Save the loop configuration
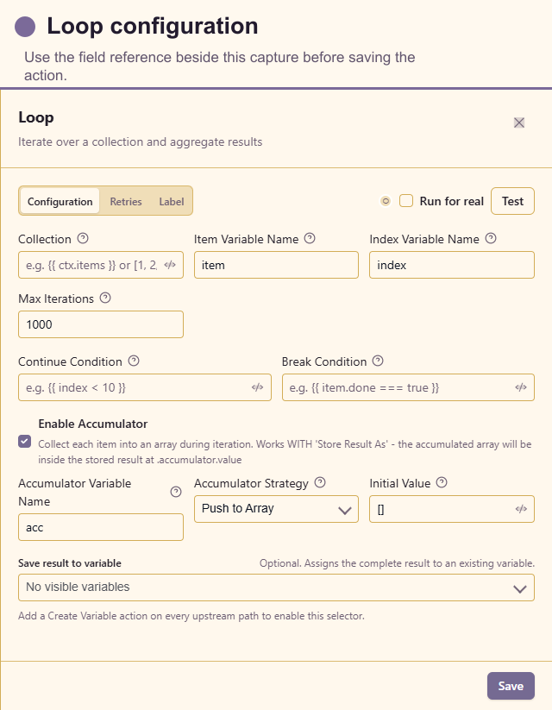The height and width of the screenshot is (710, 552). click(511, 686)
